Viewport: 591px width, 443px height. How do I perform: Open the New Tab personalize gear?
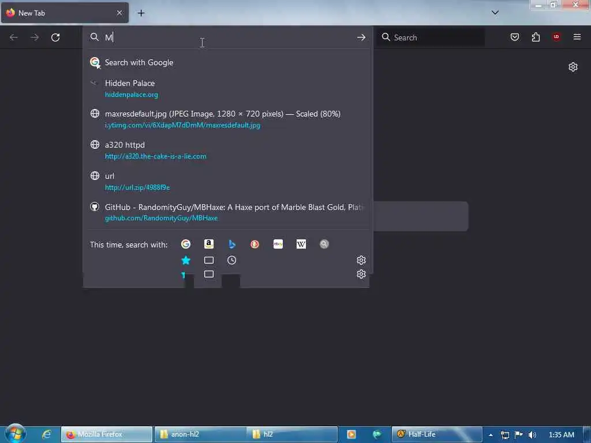[573, 67]
